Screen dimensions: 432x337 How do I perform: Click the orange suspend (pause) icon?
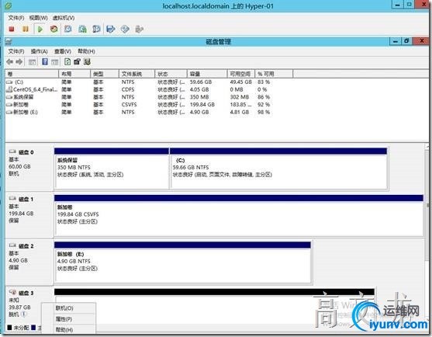coord(26,29)
